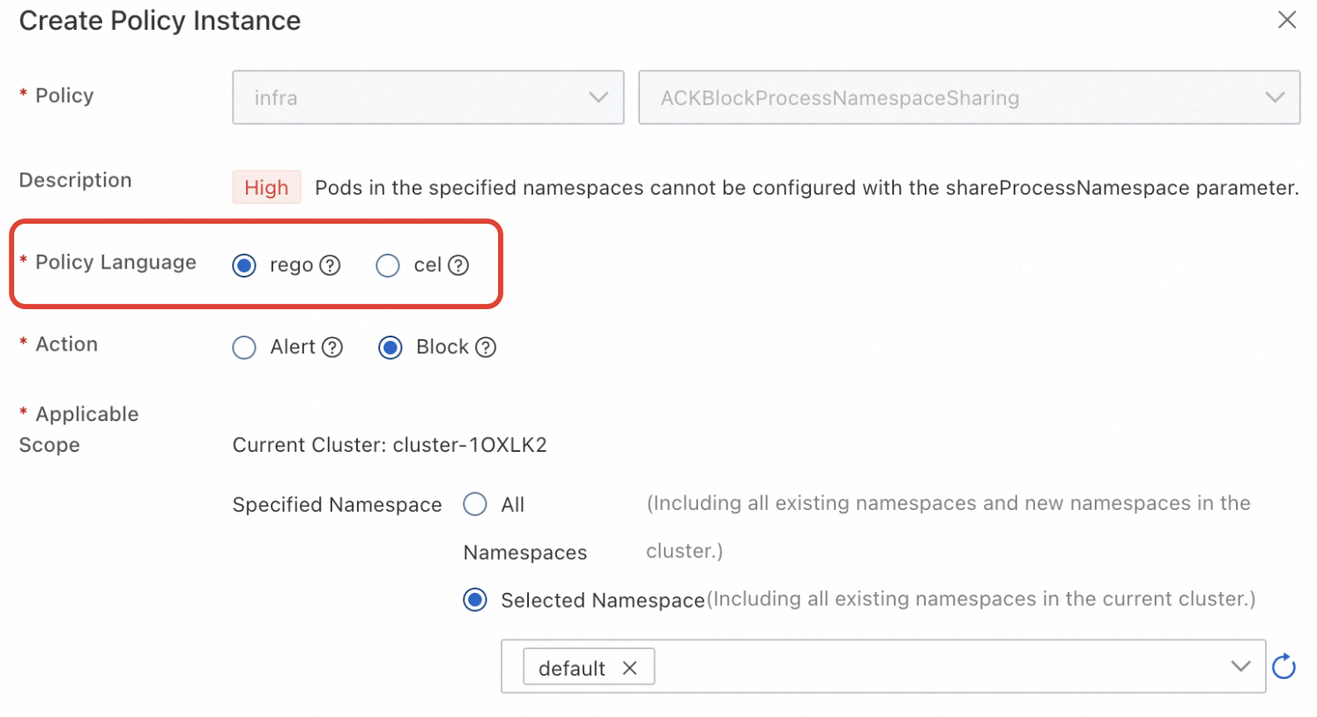This screenshot has height=717, width=1317.
Task: Select the rego policy language option
Action: coord(244,265)
